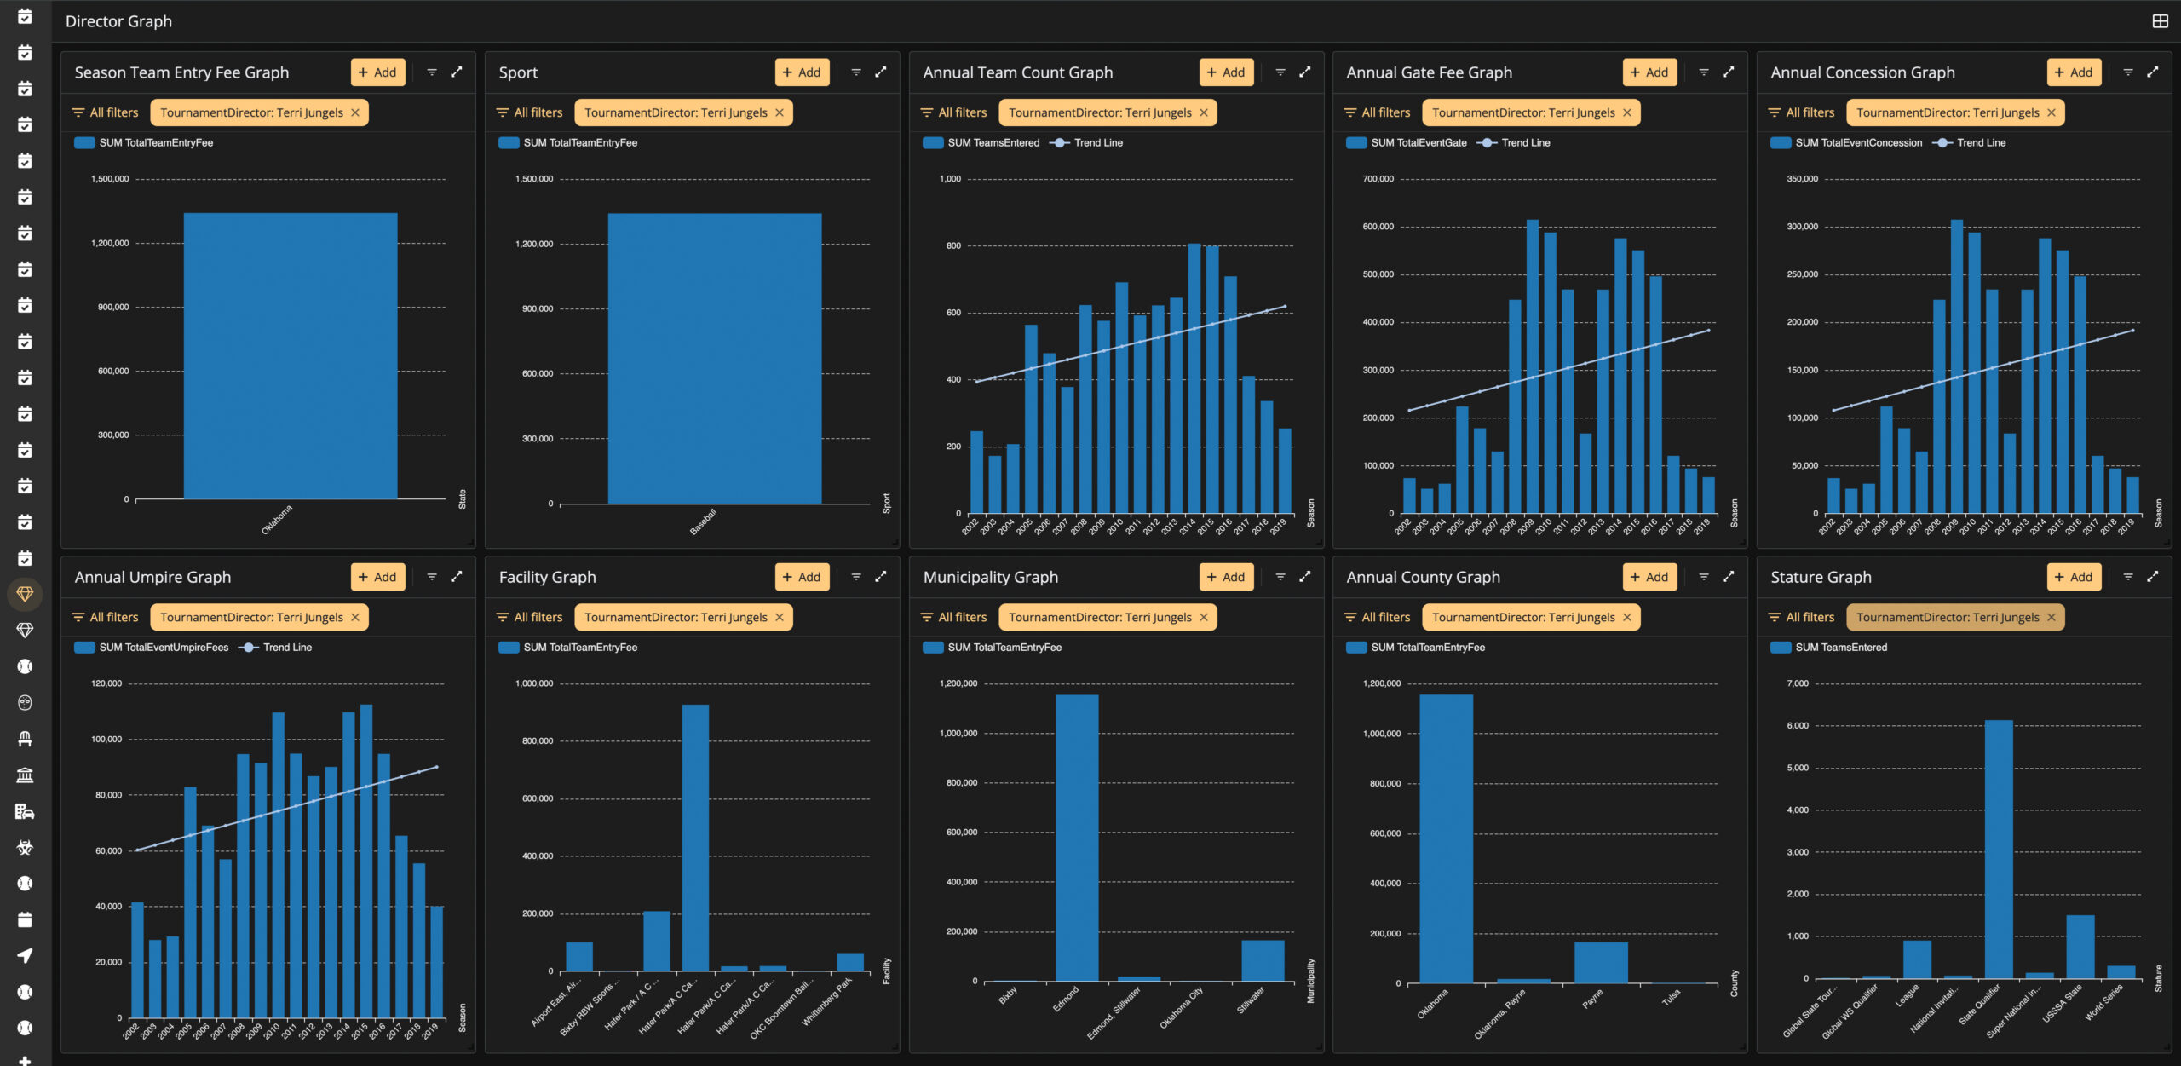Remove Terri Jungels filter chip in Municipality Graph
2181x1066 pixels.
(1204, 617)
